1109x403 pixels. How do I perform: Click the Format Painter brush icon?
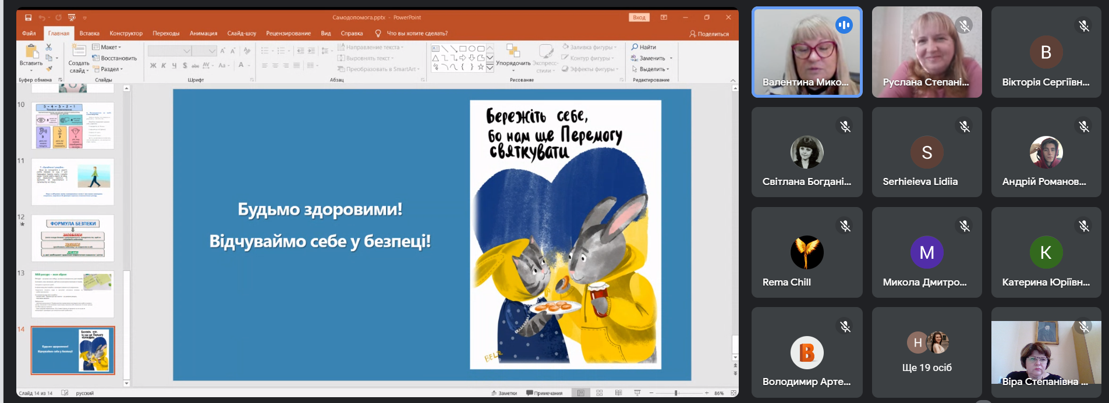click(49, 69)
